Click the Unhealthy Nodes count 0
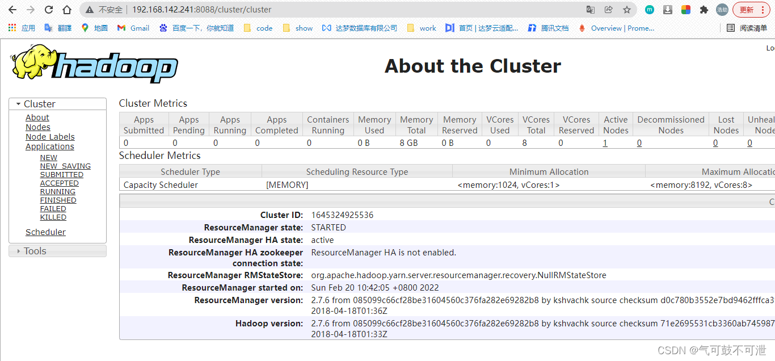The width and height of the screenshot is (775, 361). click(749, 143)
